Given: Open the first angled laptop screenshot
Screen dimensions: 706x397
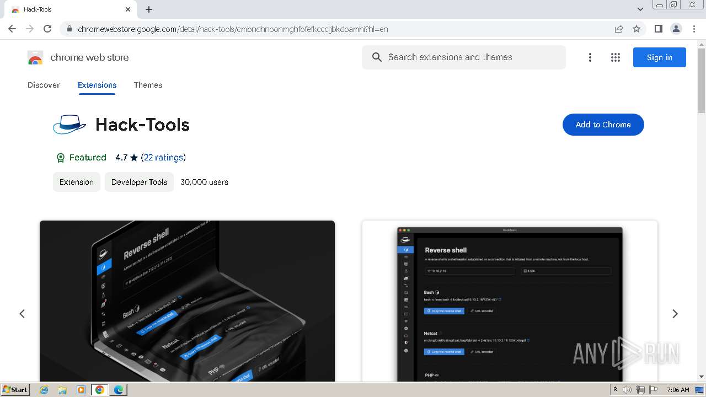Looking at the screenshot, I should [187, 301].
